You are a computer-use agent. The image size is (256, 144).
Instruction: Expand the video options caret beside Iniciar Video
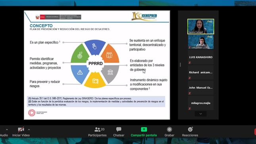(x=29, y=130)
